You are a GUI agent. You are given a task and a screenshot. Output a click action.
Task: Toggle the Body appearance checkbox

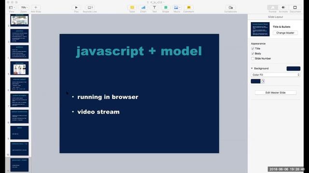tap(253, 53)
